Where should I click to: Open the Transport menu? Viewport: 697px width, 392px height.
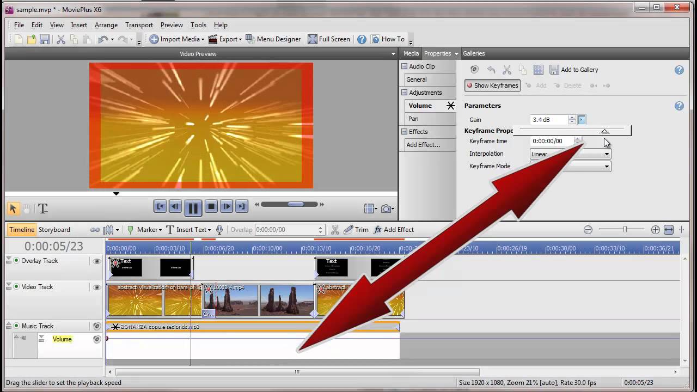(x=139, y=25)
